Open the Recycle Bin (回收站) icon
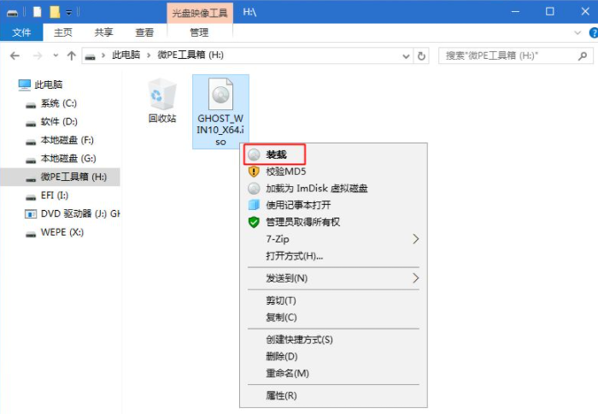This screenshot has width=598, height=414. (x=162, y=98)
